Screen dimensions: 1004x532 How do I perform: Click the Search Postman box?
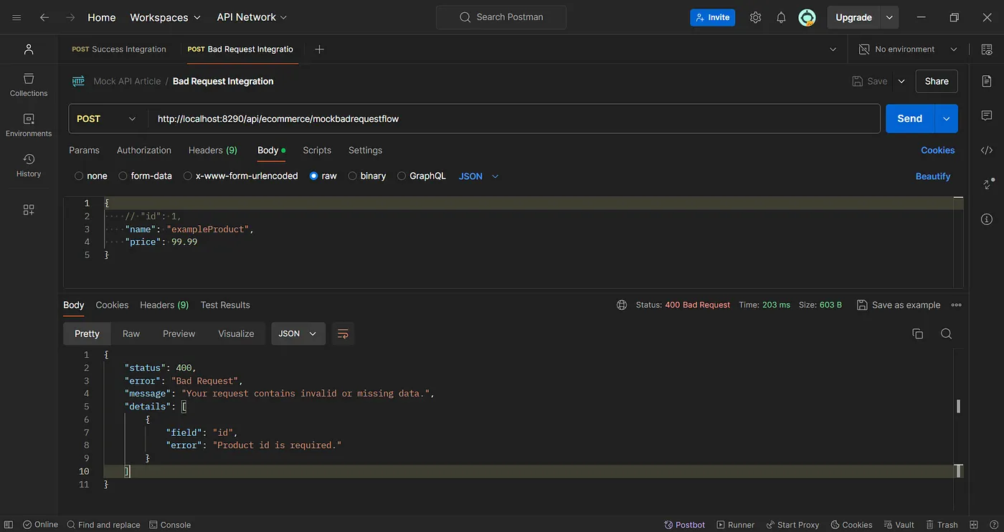(x=501, y=17)
